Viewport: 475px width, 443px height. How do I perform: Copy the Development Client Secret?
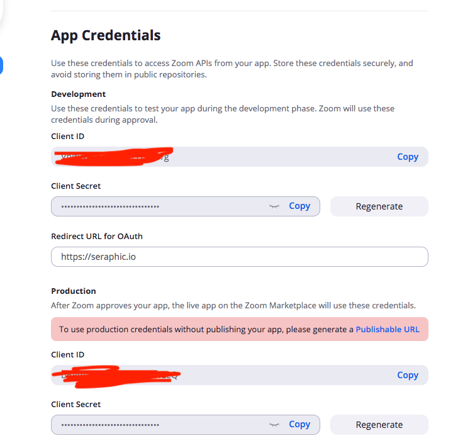pyautogui.click(x=299, y=206)
